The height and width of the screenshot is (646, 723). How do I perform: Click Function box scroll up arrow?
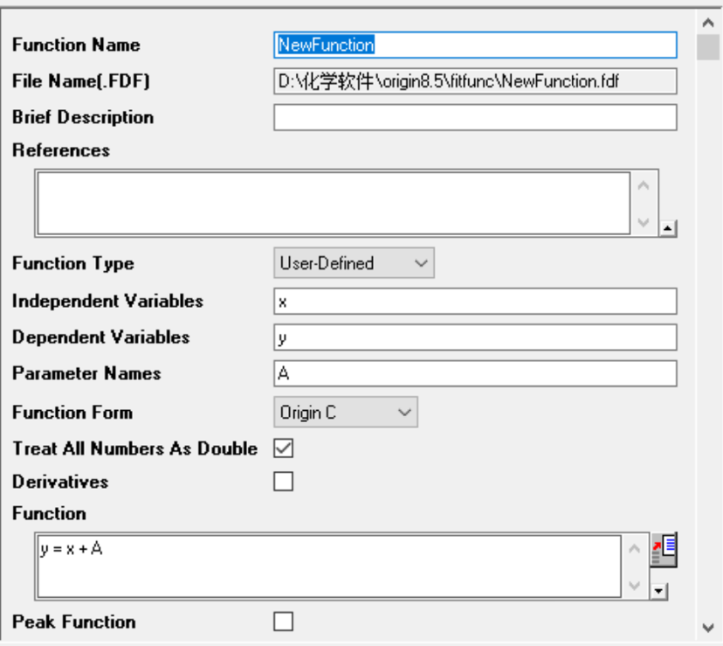tap(635, 549)
